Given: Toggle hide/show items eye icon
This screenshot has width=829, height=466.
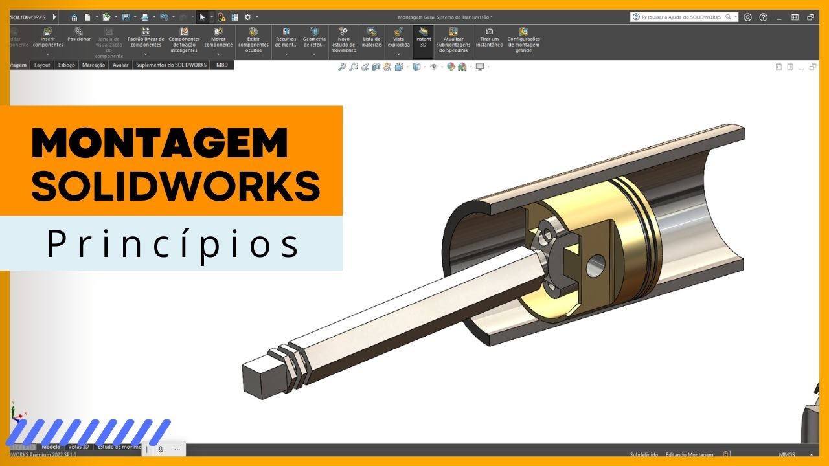Looking at the screenshot, I should [x=433, y=67].
